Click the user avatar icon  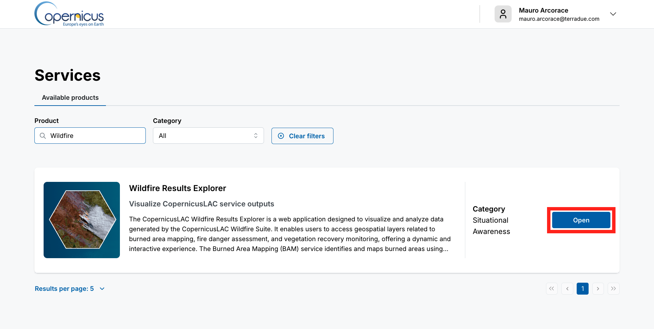(x=503, y=14)
